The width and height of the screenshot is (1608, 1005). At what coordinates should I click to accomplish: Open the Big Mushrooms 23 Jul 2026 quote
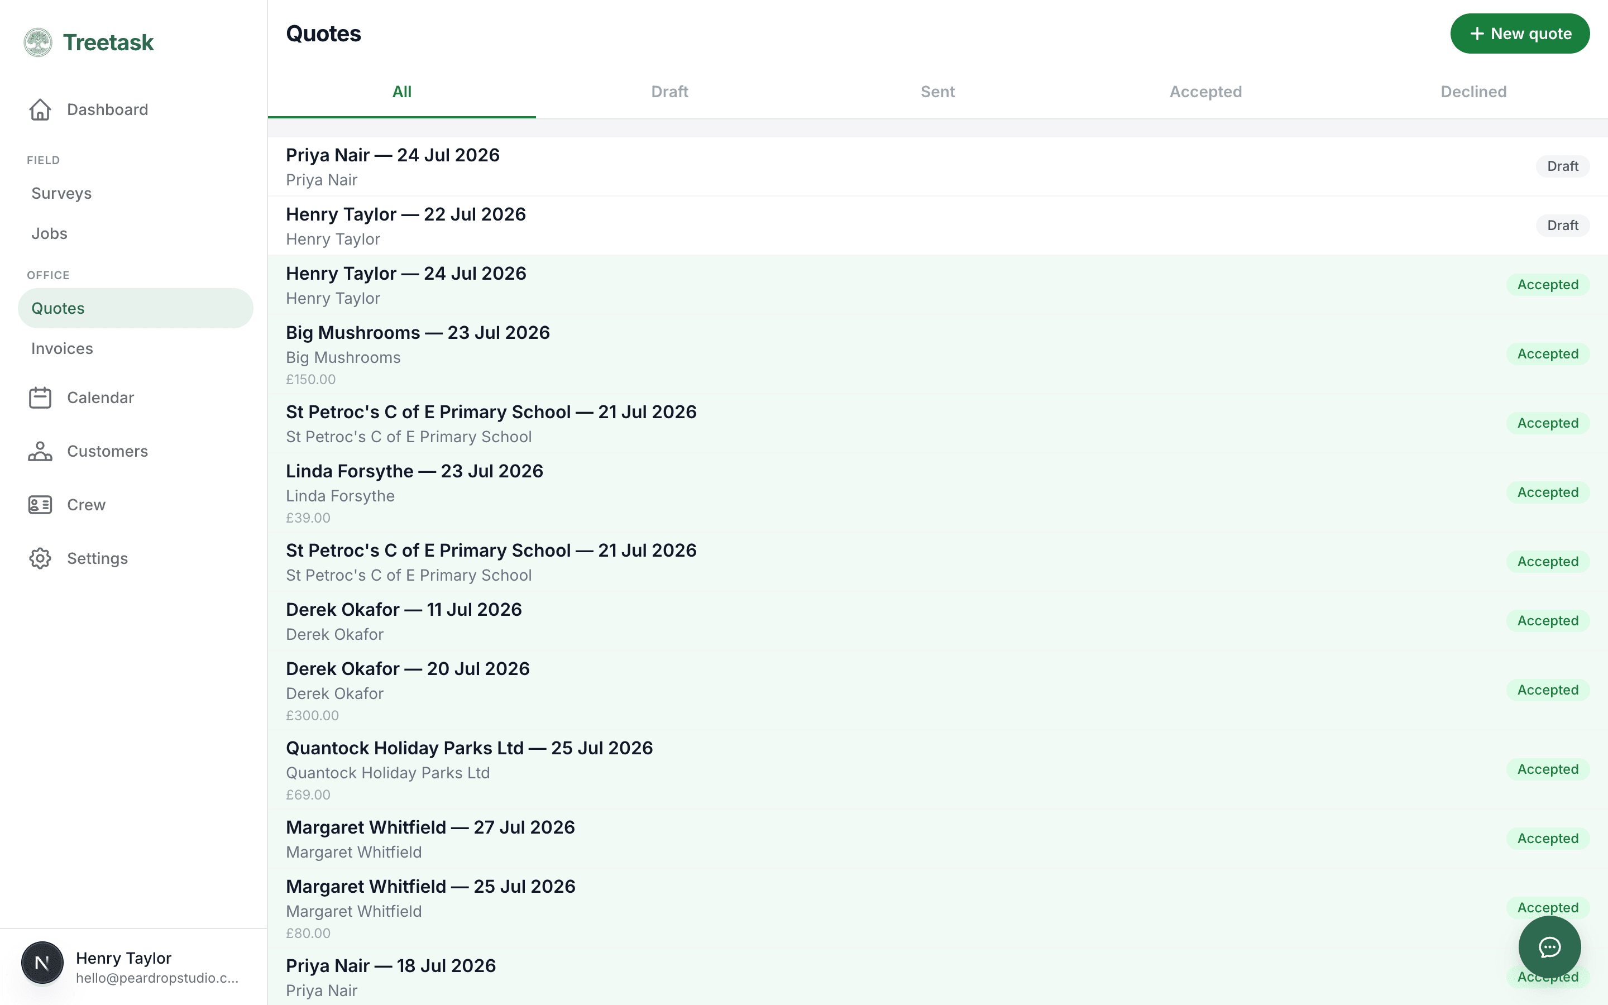point(937,355)
